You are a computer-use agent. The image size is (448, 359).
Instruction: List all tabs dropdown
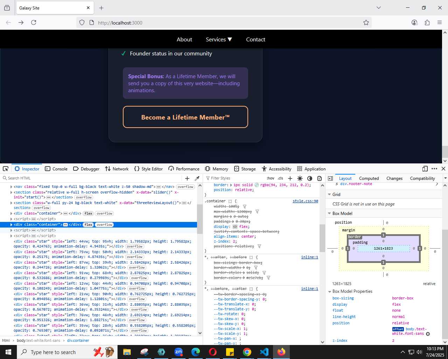378,8
